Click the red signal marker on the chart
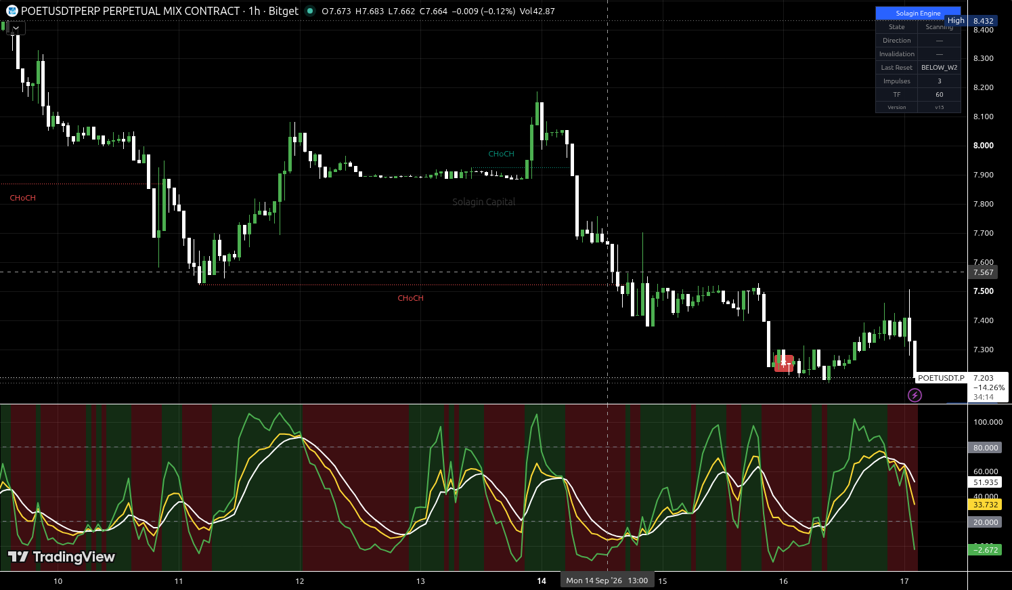Image resolution: width=1012 pixels, height=590 pixels. [x=784, y=364]
